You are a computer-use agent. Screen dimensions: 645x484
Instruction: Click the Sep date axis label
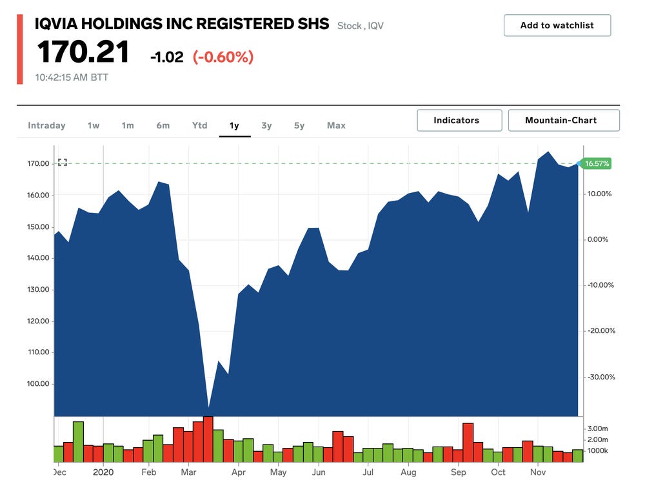click(x=458, y=472)
